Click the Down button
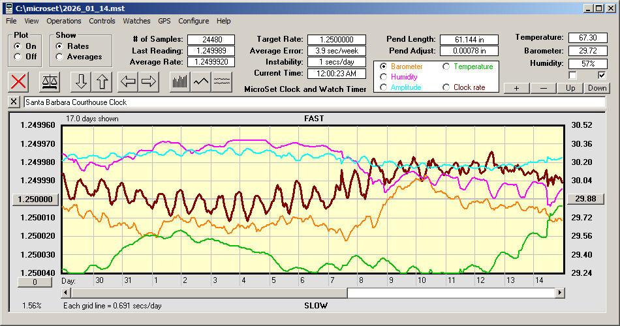The width and height of the screenshot is (620, 326). pyautogui.click(x=597, y=88)
